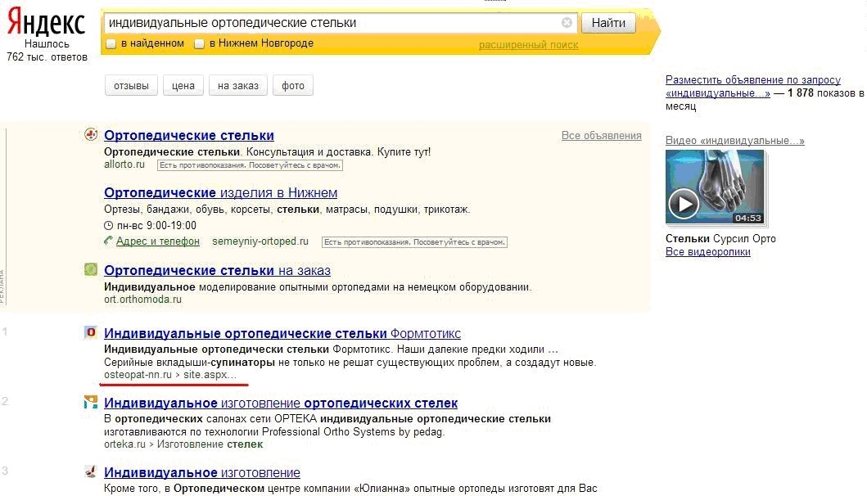Play the Стельки Сурсил Орто video

[684, 204]
